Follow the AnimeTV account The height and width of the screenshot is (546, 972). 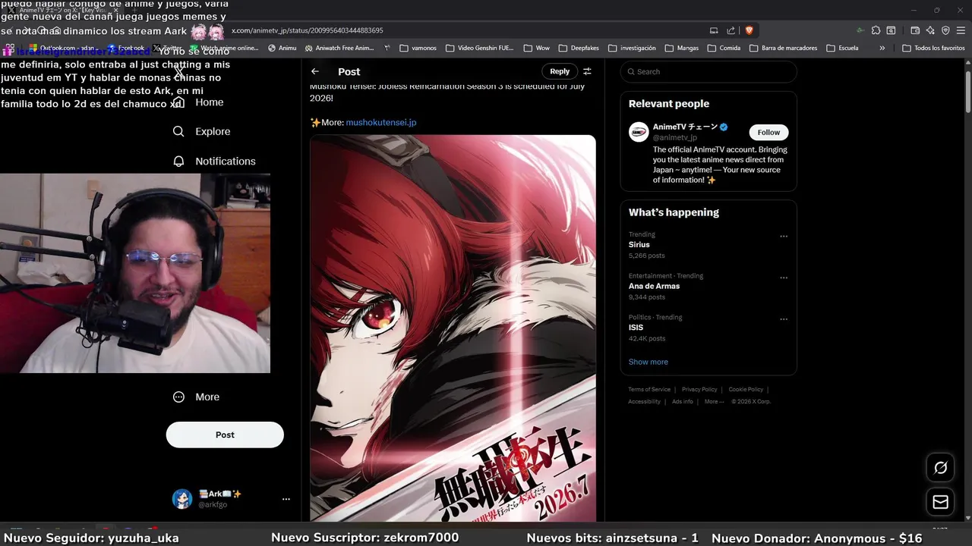point(768,132)
